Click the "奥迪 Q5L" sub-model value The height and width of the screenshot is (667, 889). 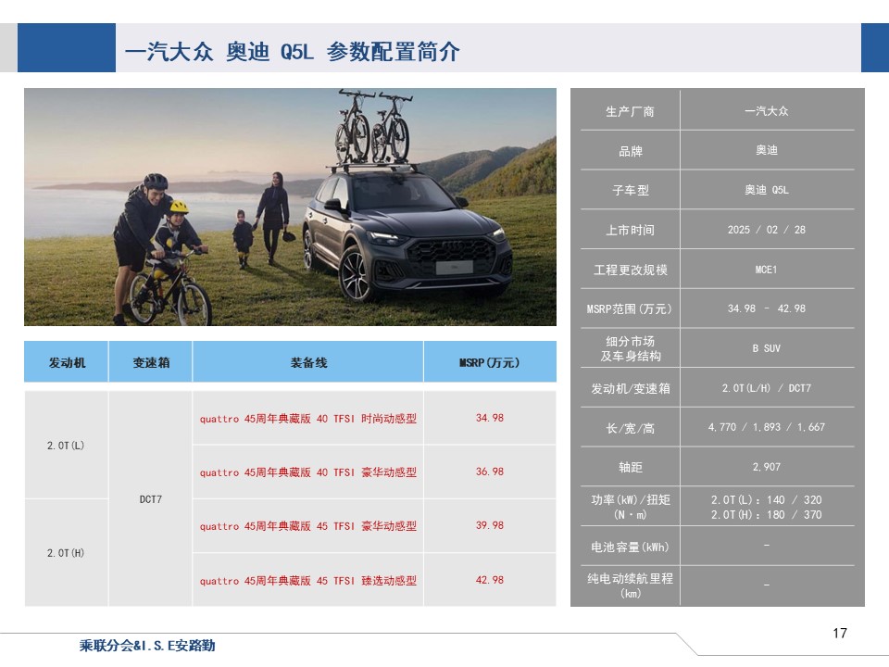(767, 190)
